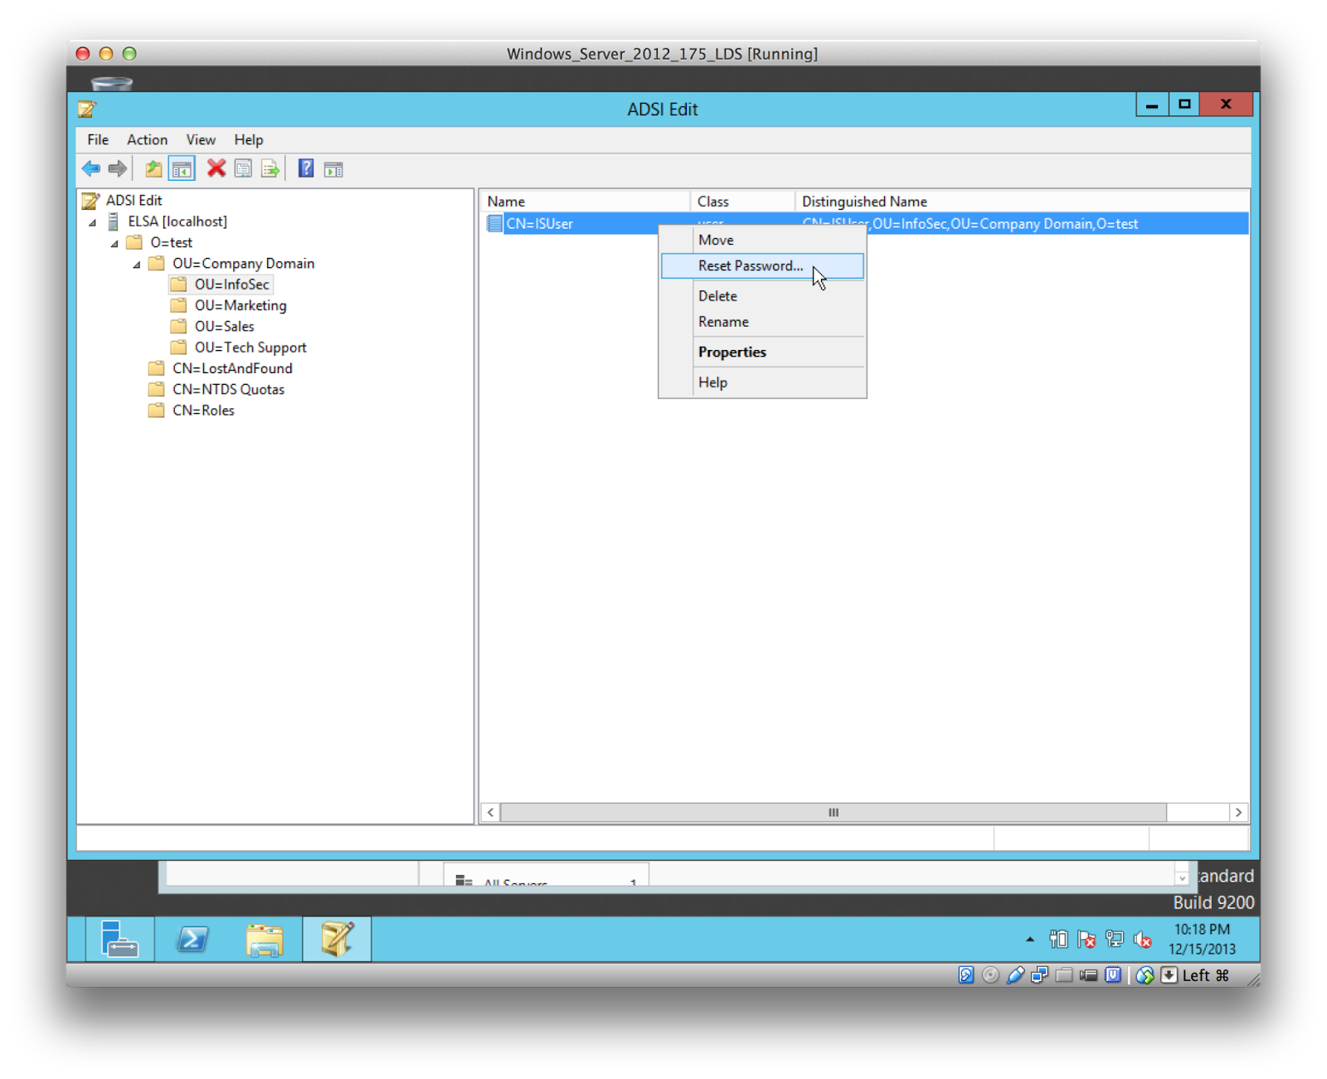Click the power plug battery tray icon

click(1058, 939)
